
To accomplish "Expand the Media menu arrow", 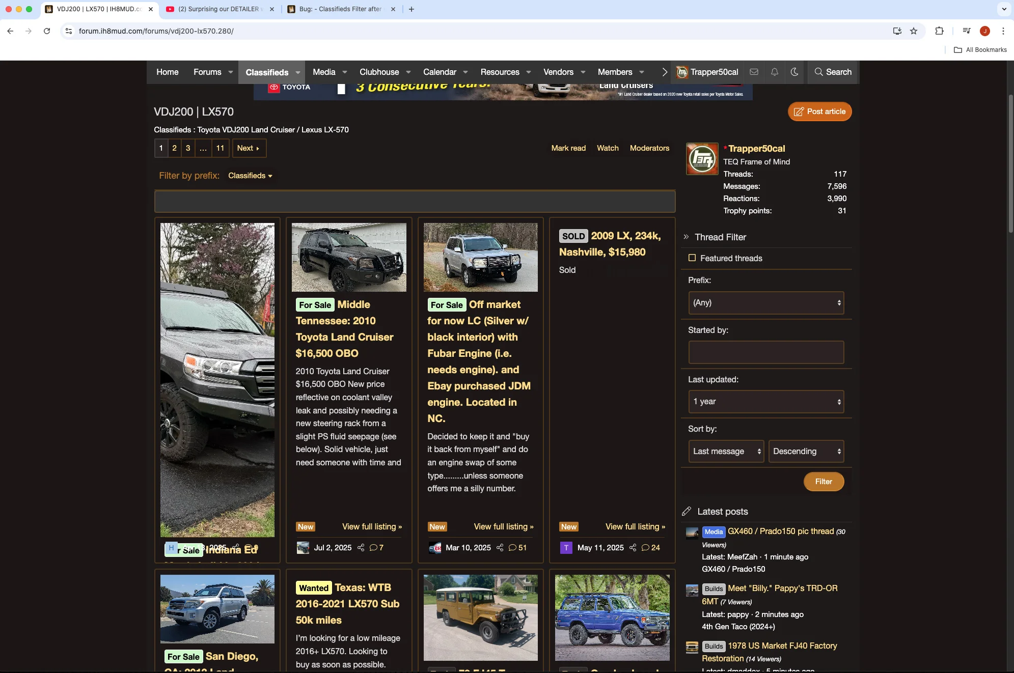I will tap(344, 72).
